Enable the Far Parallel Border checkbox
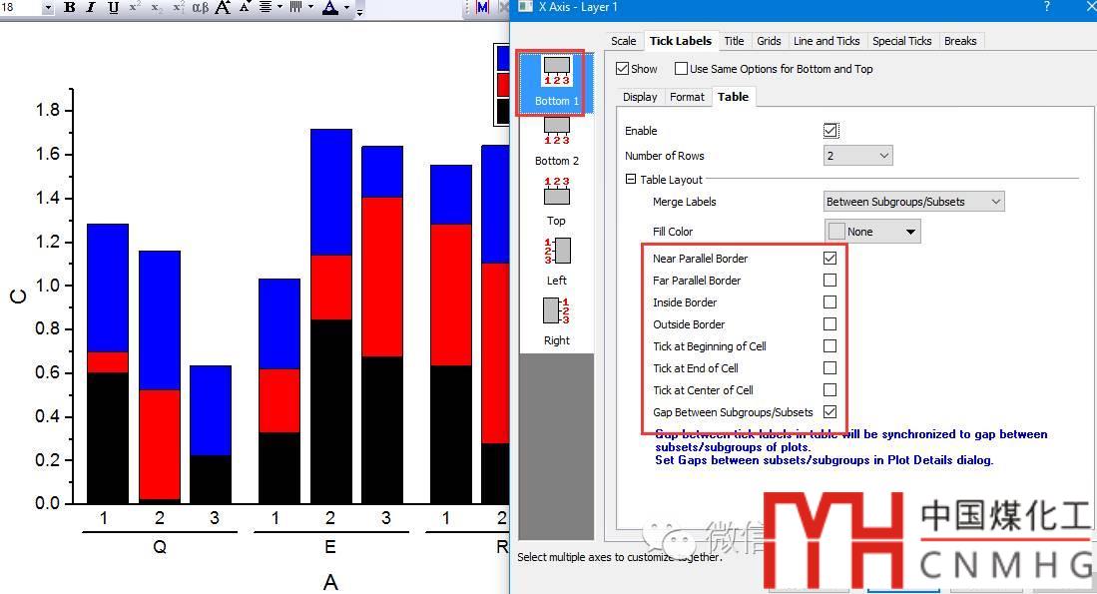This screenshot has height=594, width=1097. pos(829,281)
